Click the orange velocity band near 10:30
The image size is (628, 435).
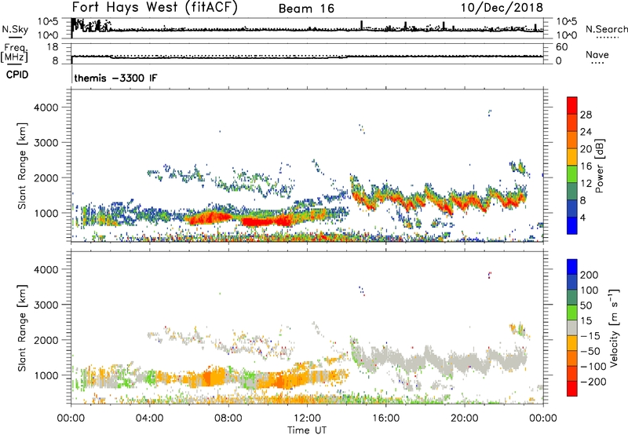tap(280, 378)
